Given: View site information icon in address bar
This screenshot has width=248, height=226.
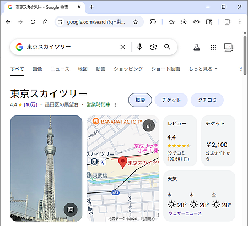Looking at the screenshot, I should 60,22.
